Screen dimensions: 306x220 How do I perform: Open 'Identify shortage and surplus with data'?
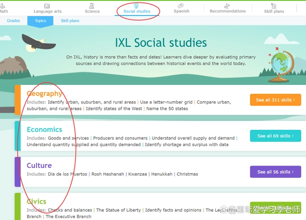click(186, 145)
